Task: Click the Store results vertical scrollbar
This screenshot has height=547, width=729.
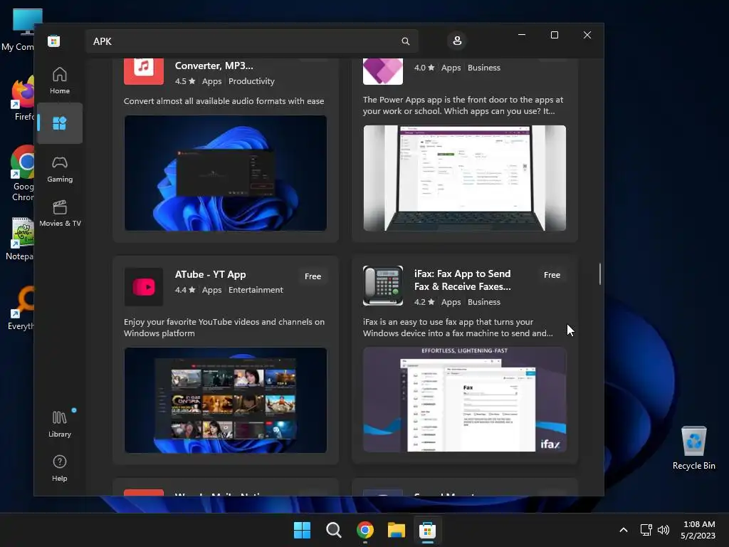Action: pyautogui.click(x=599, y=273)
